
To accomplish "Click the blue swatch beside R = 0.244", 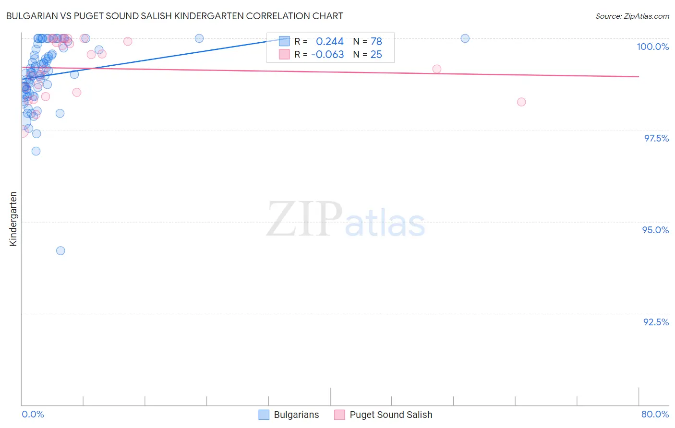I will (284, 41).
